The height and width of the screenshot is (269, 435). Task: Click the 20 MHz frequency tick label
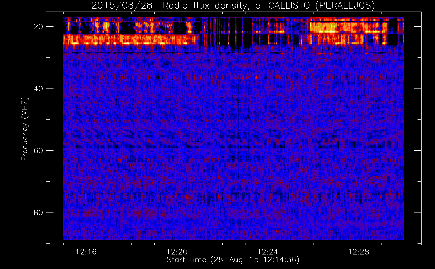pos(38,27)
